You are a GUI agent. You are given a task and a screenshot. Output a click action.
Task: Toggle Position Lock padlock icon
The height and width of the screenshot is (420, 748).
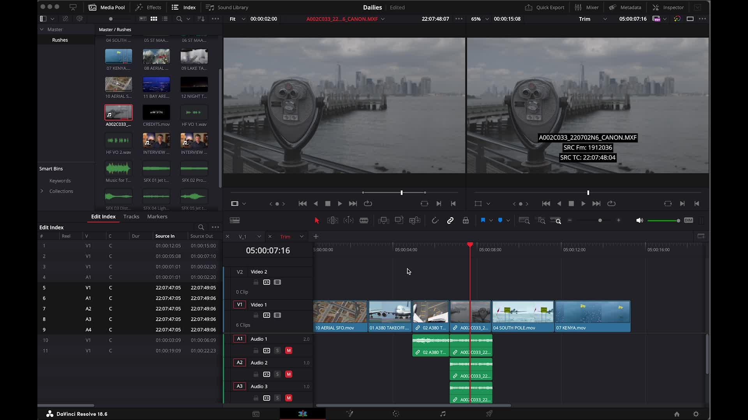click(466, 220)
